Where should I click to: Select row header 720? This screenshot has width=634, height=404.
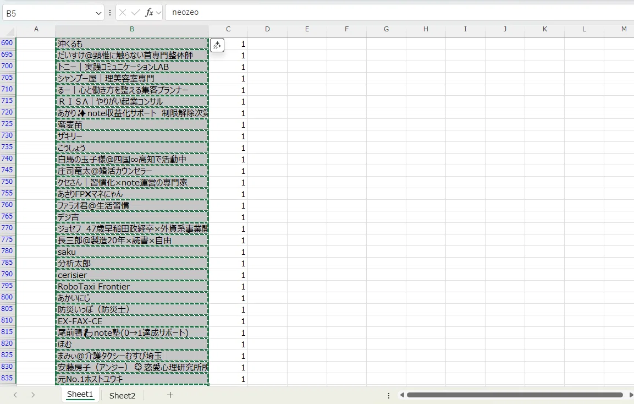click(7, 112)
